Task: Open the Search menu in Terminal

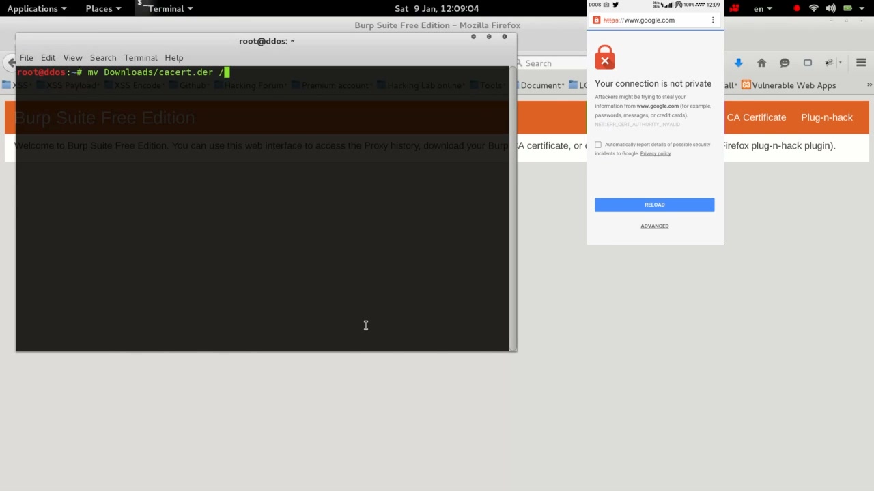Action: 103,57
